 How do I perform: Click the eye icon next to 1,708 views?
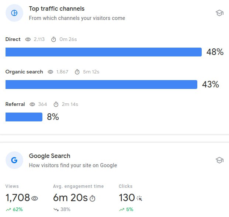(35, 199)
